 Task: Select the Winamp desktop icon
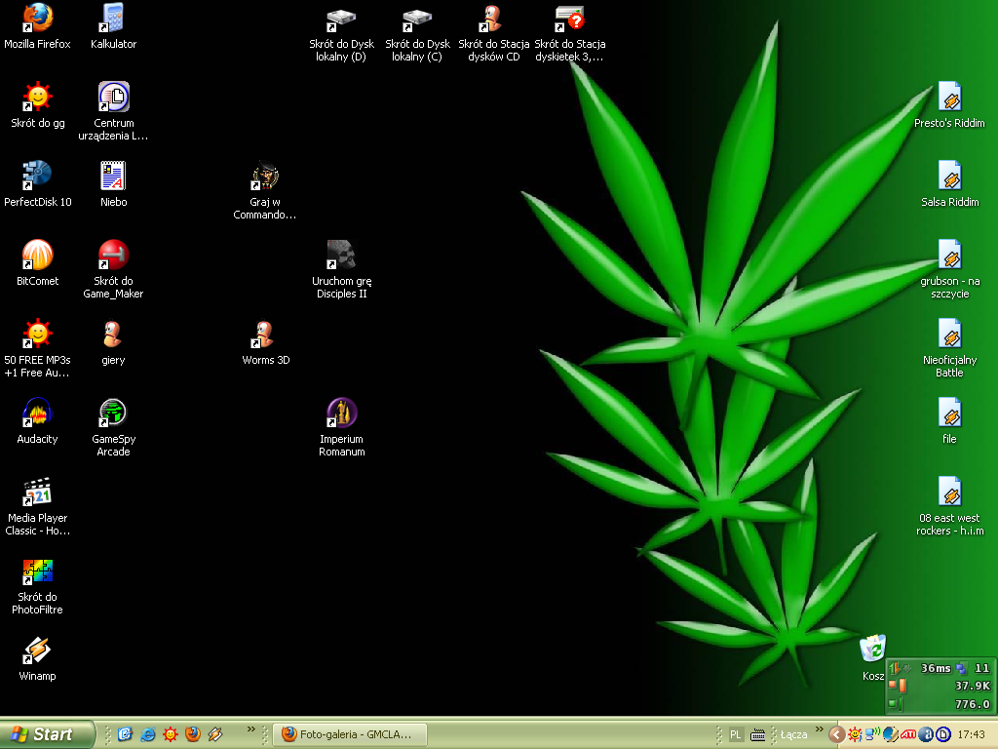37,650
